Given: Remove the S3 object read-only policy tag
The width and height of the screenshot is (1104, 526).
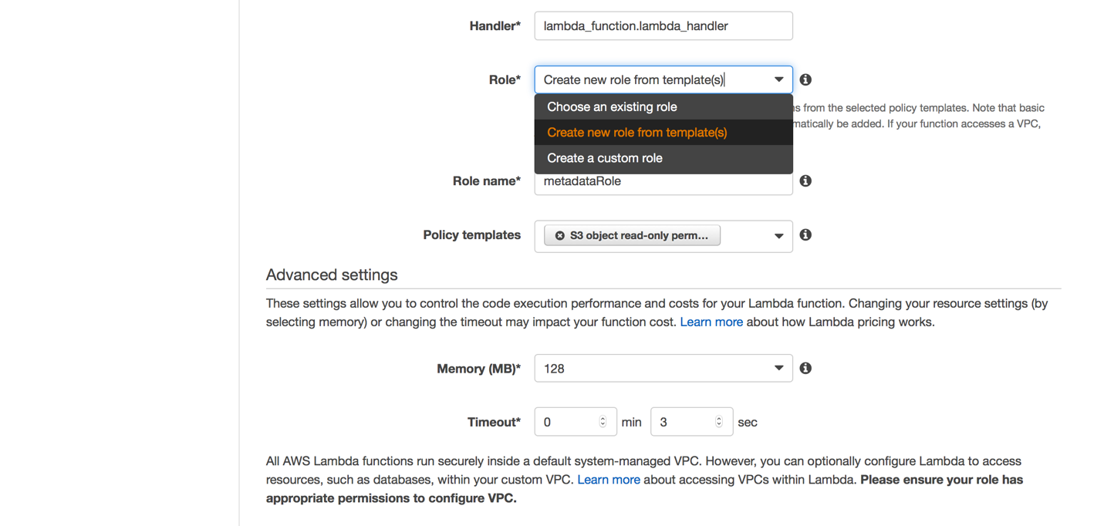Looking at the screenshot, I should (560, 235).
